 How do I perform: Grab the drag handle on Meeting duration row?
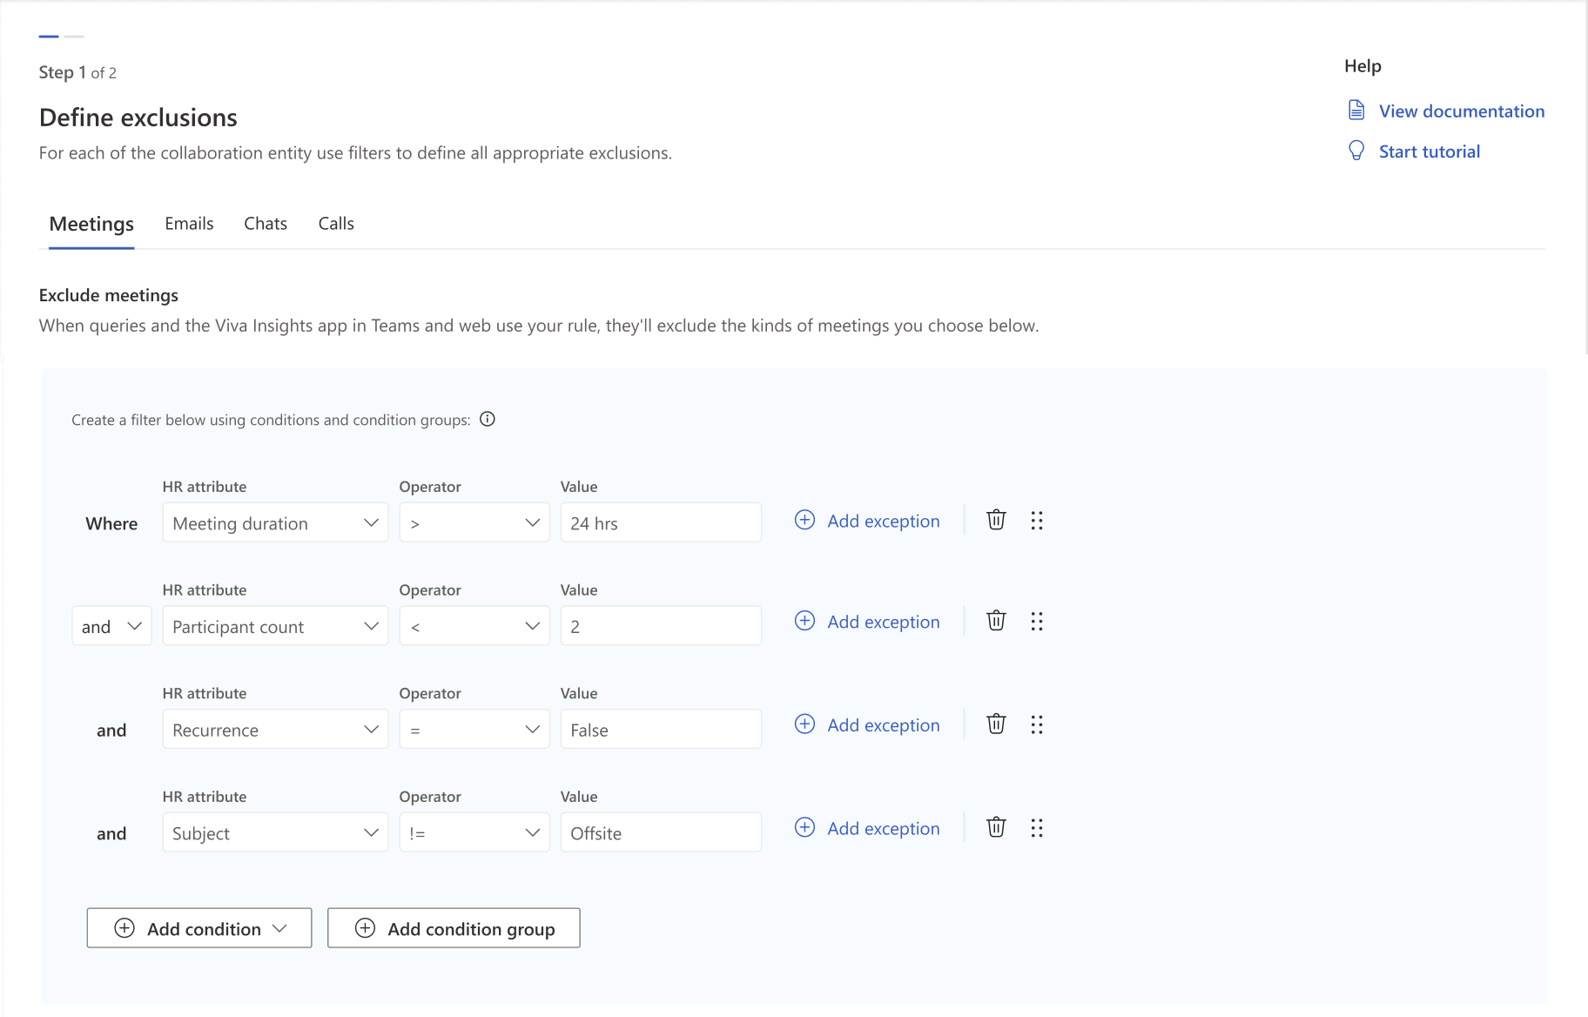[1036, 521]
